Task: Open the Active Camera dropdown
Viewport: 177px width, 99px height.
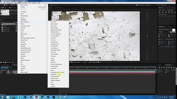Action: (x=77, y=62)
